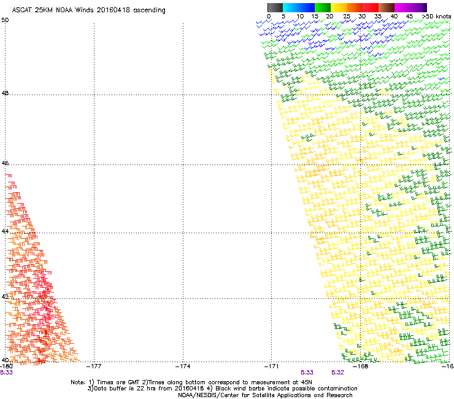The width and height of the screenshot is (454, 399).
Task: Click the red 30-35 knots legend swatch
Action: pos(371,7)
